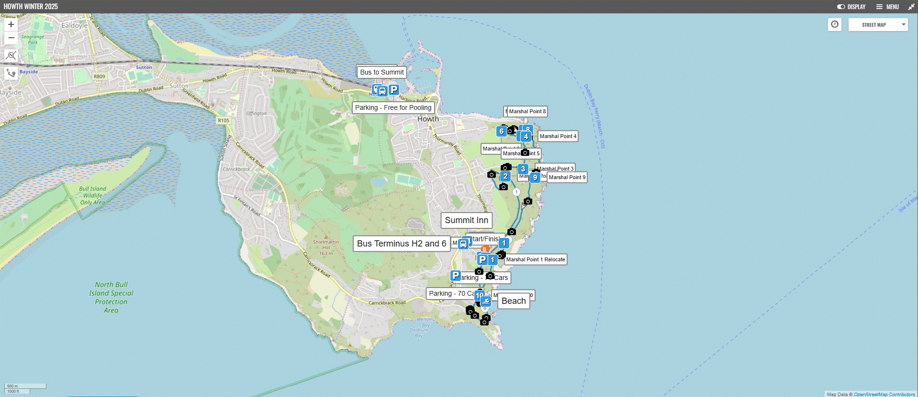
Task: Click marker number 4
Action: click(x=526, y=137)
